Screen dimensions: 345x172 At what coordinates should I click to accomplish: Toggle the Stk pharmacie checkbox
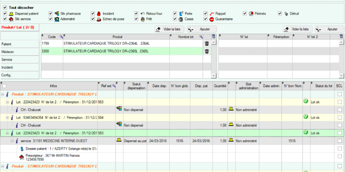51,14
